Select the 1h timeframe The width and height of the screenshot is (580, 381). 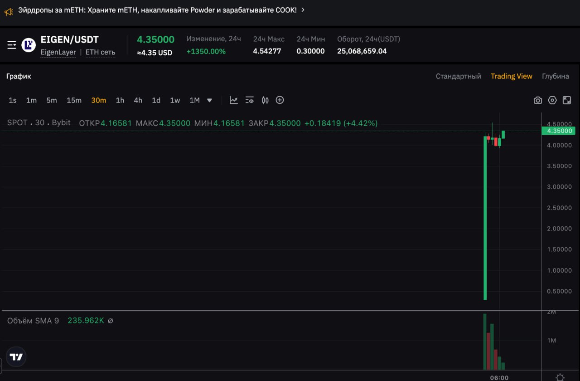[120, 100]
